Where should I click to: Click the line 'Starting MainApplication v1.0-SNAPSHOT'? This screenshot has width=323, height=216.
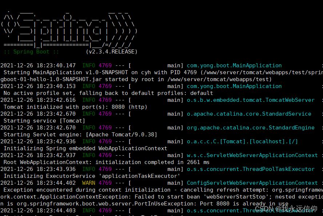point(163,72)
